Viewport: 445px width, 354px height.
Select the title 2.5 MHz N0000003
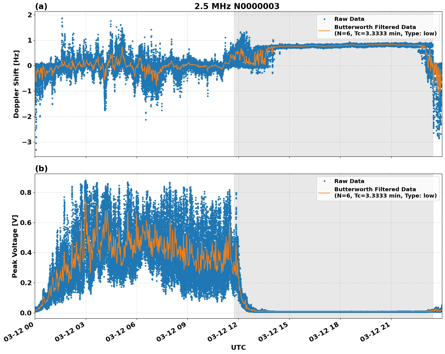(x=237, y=6)
